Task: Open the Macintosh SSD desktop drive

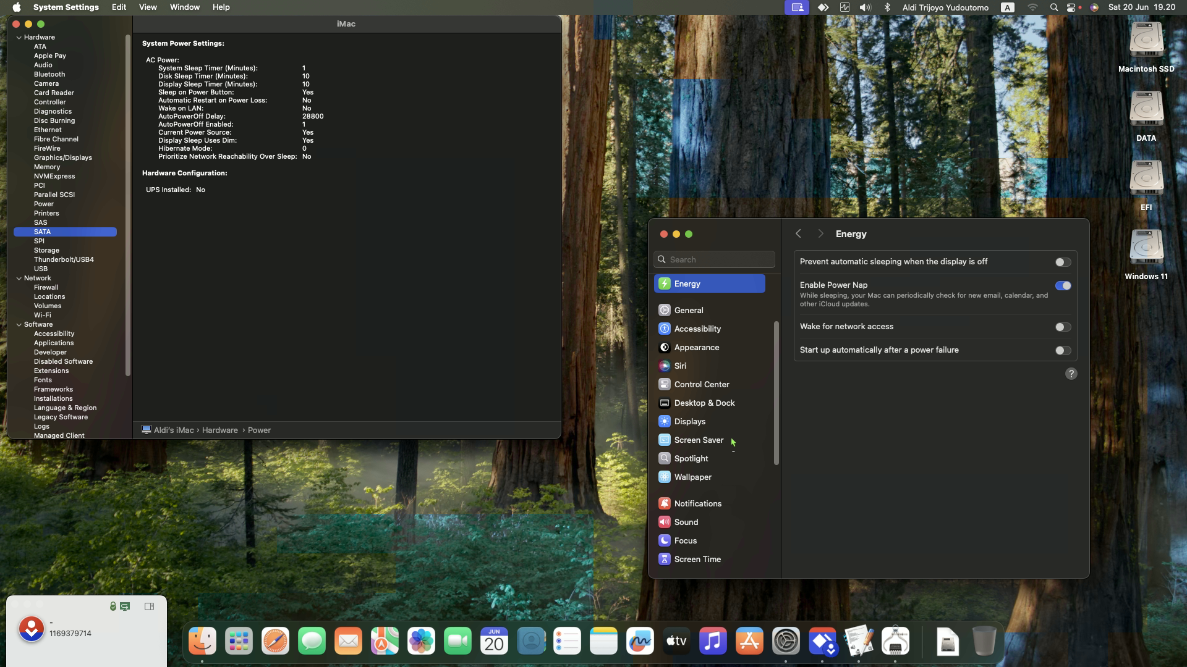Action: click(1146, 48)
